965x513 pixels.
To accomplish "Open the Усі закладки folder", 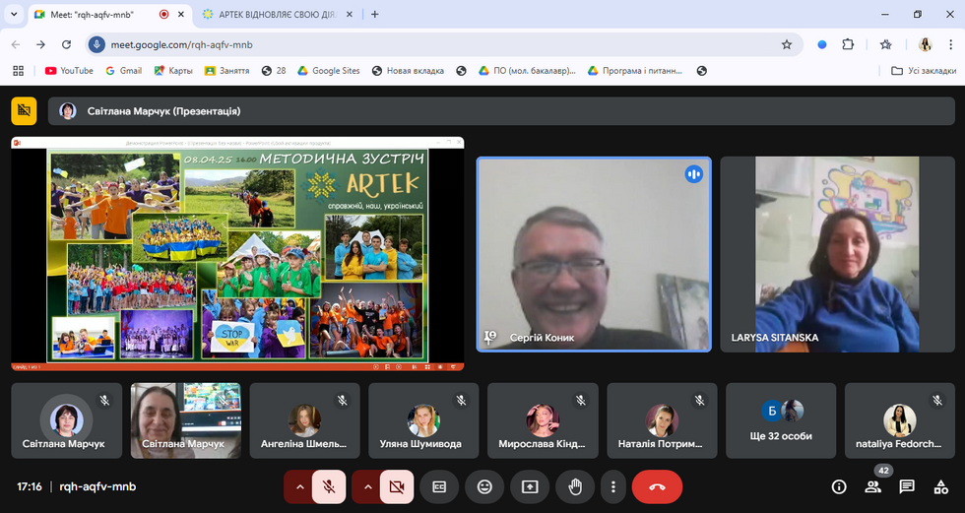I will tap(925, 71).
